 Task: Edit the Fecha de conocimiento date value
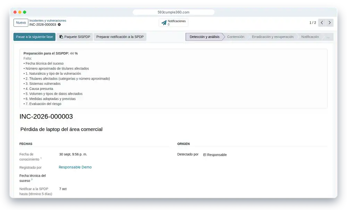tap(73, 154)
